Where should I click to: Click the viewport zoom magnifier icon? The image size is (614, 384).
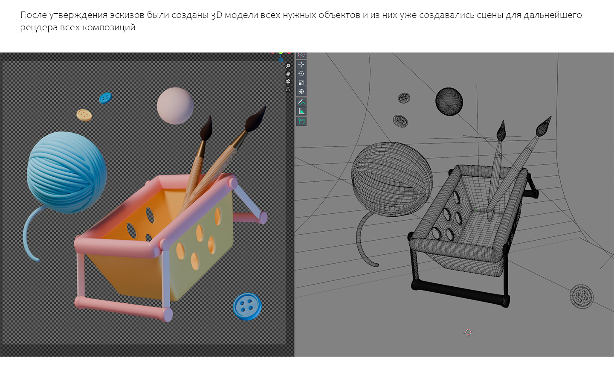[x=288, y=66]
